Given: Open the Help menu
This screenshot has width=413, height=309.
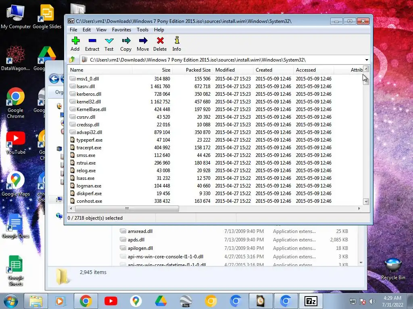Looking at the screenshot, I should [159, 30].
